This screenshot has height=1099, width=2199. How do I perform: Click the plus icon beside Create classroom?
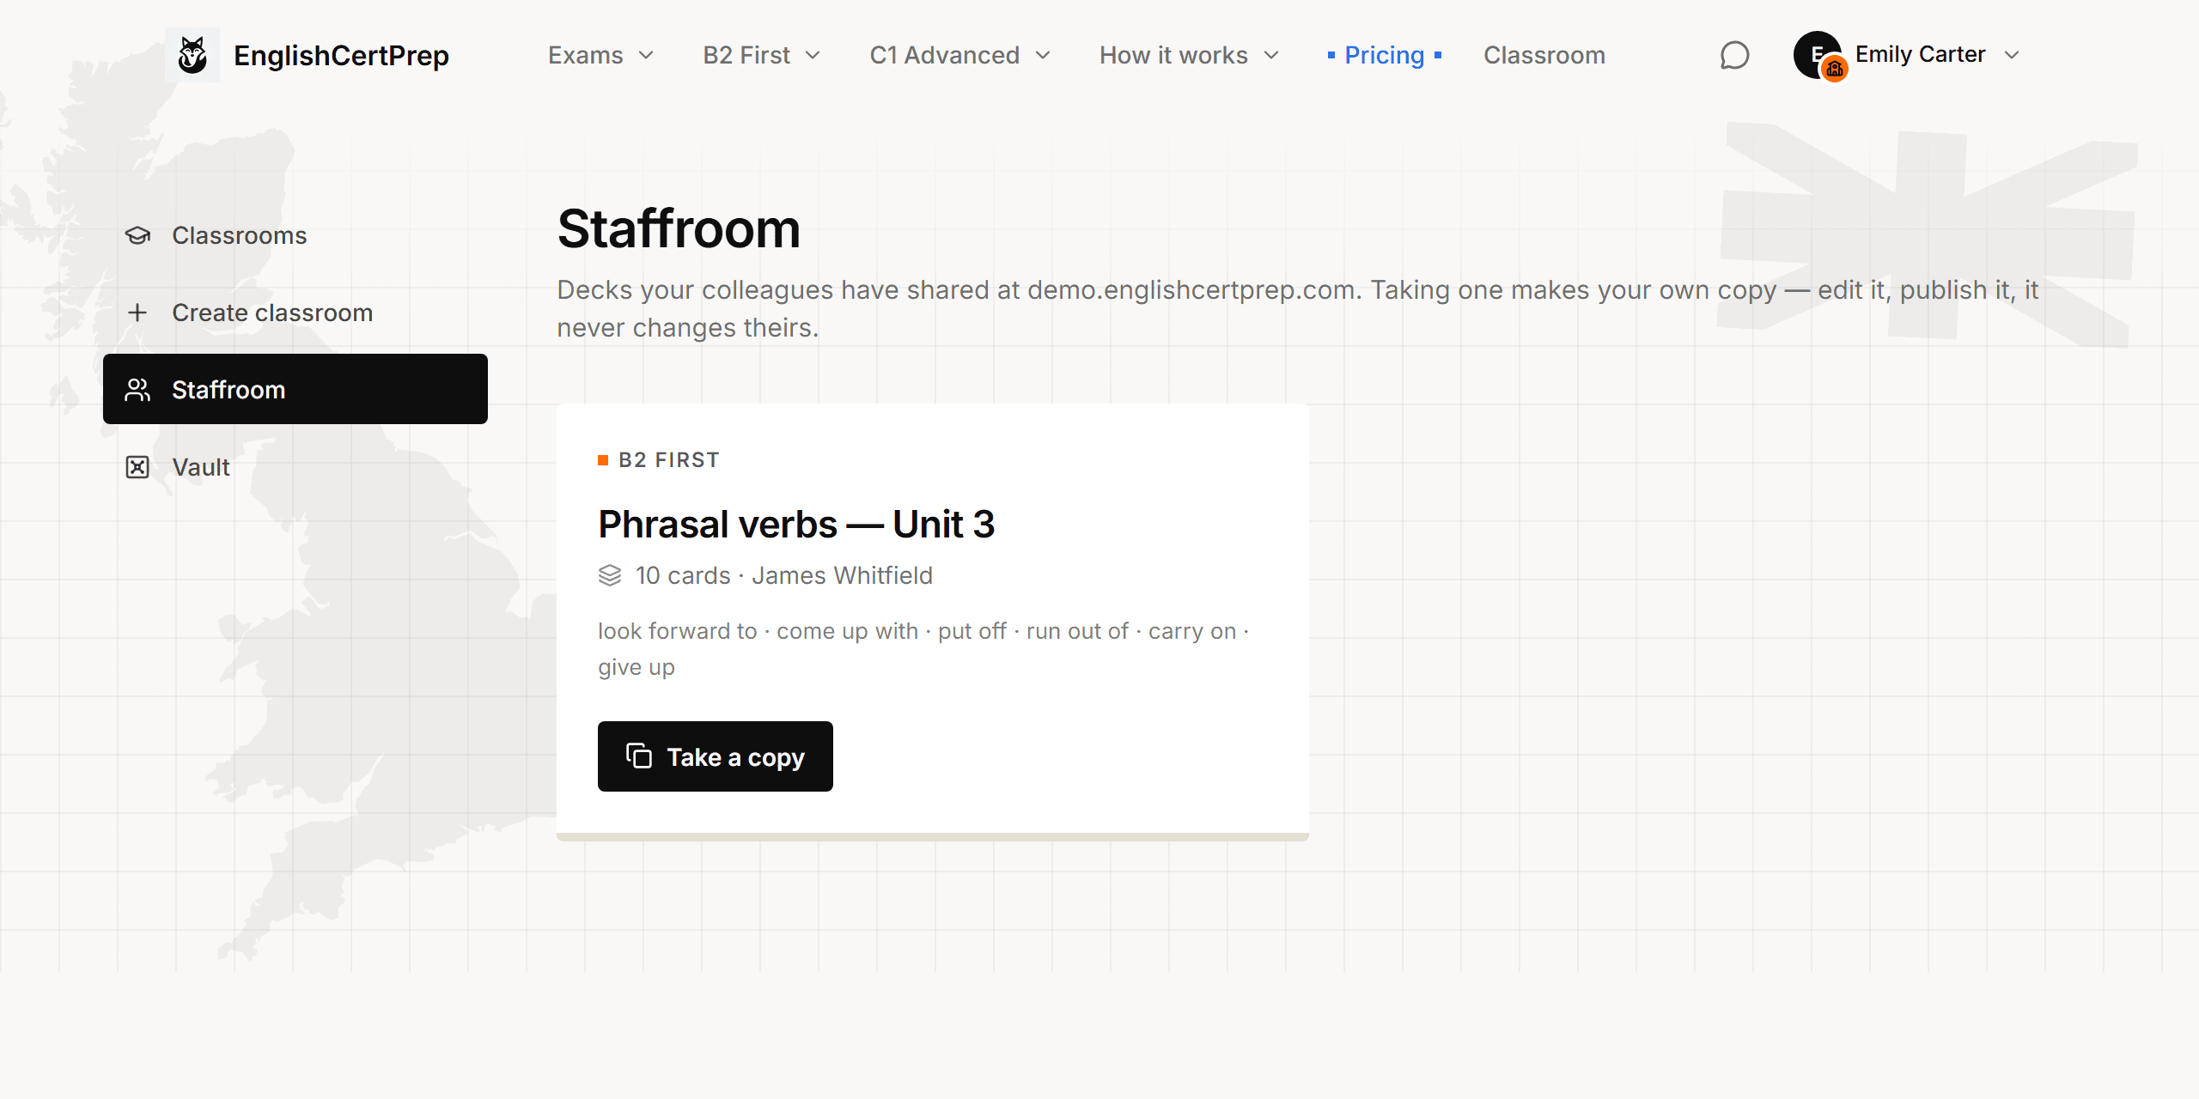[x=137, y=313]
